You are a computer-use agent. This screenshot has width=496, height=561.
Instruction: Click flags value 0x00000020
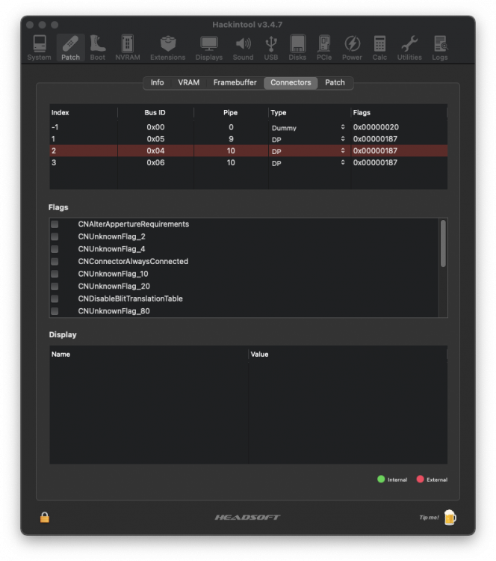pos(376,127)
